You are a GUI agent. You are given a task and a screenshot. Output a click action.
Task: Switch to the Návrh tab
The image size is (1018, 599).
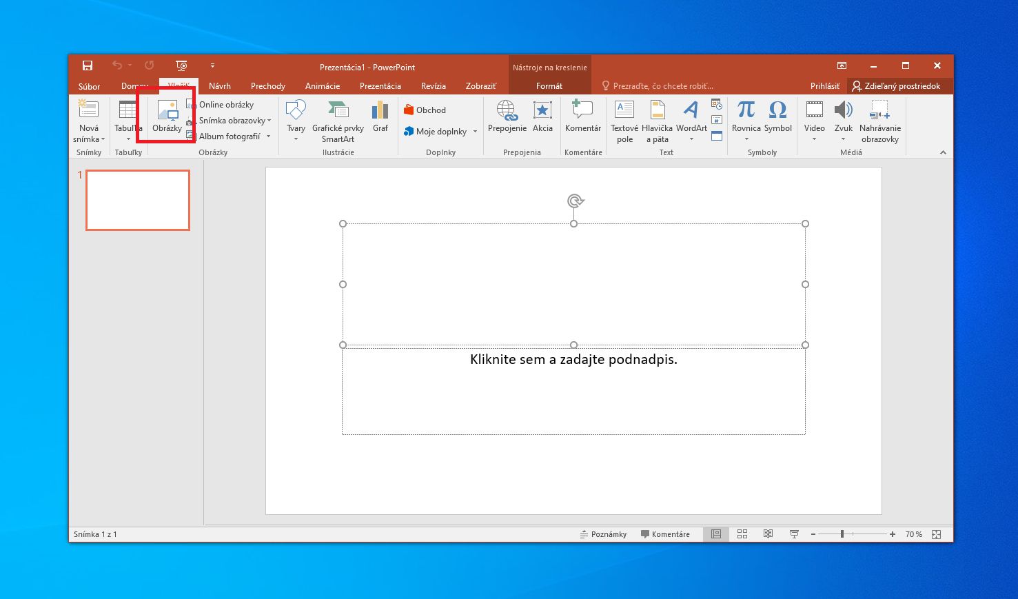pos(220,86)
